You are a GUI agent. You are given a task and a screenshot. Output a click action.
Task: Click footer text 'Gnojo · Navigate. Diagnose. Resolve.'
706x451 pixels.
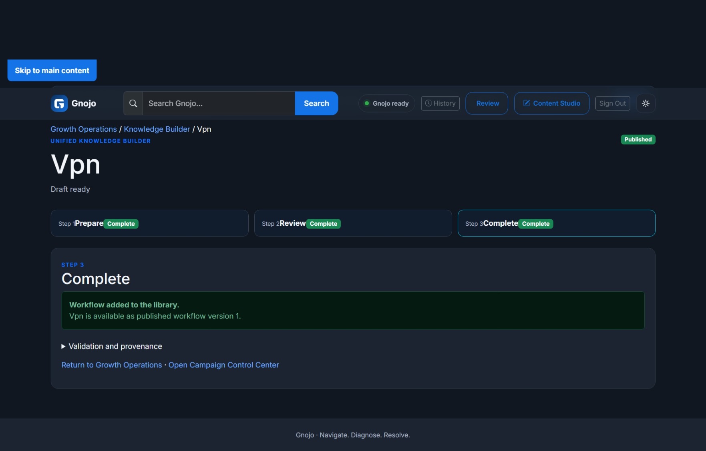click(353, 435)
